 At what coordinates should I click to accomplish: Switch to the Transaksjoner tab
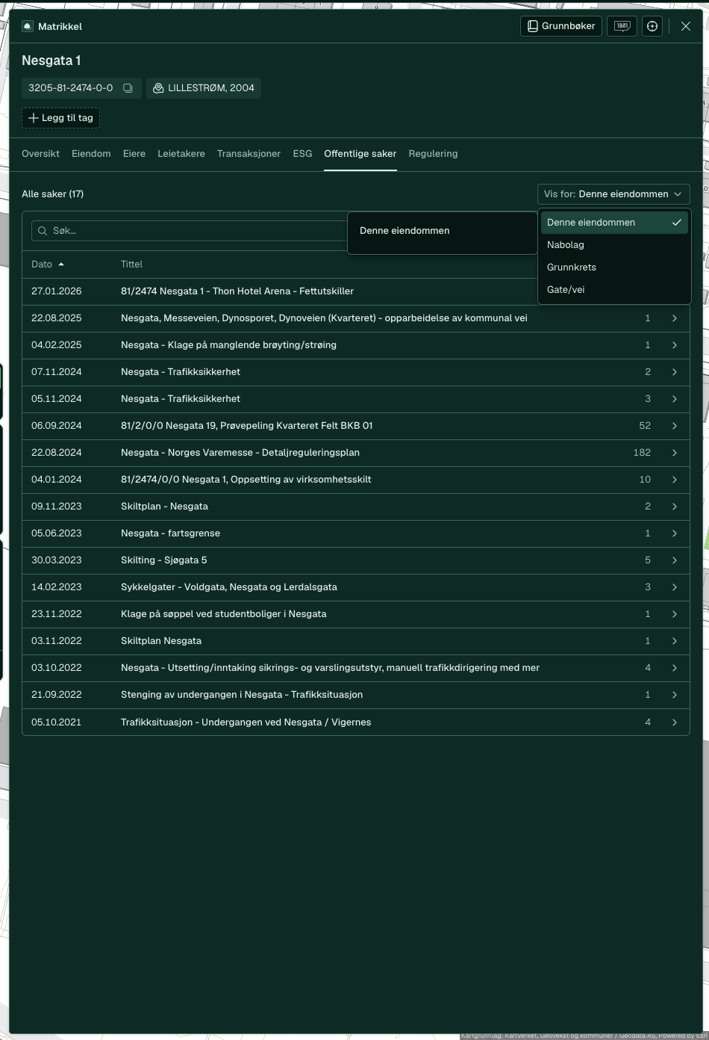click(x=249, y=154)
